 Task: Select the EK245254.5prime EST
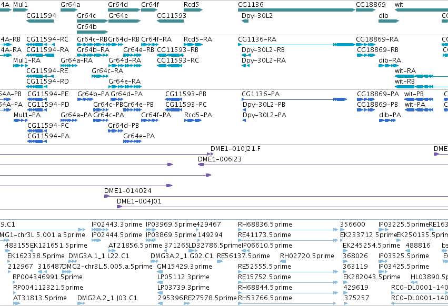pyautogui.click(x=345, y=251)
